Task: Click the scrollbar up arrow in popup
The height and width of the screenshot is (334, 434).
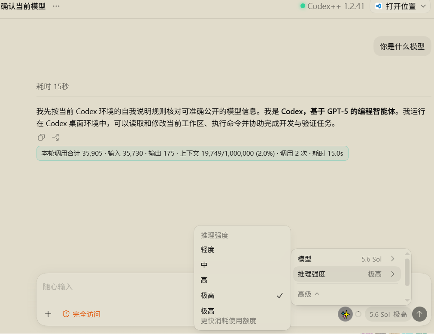Action: pyautogui.click(x=407, y=253)
